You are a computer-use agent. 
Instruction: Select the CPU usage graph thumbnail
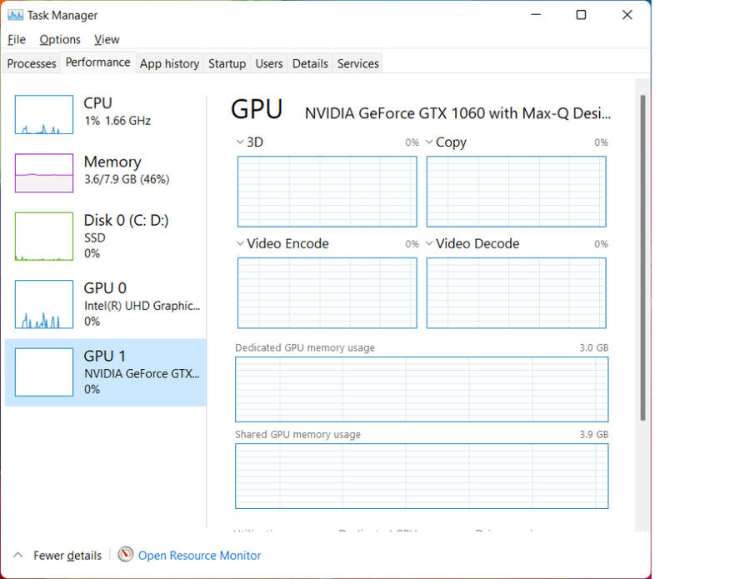44,114
